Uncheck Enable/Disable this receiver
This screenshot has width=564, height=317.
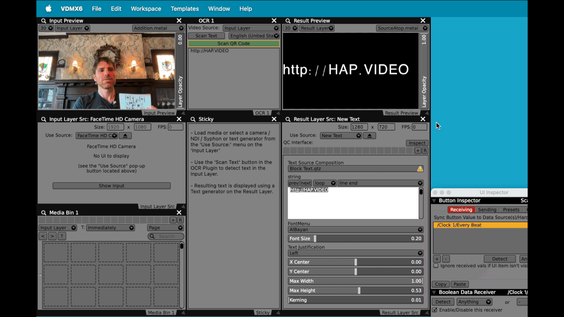click(435, 310)
